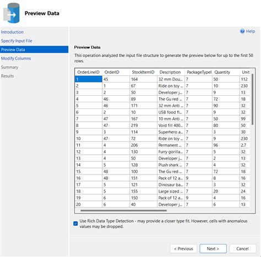Select the highlighted OrderLineID cell 1

(x=89, y=79)
